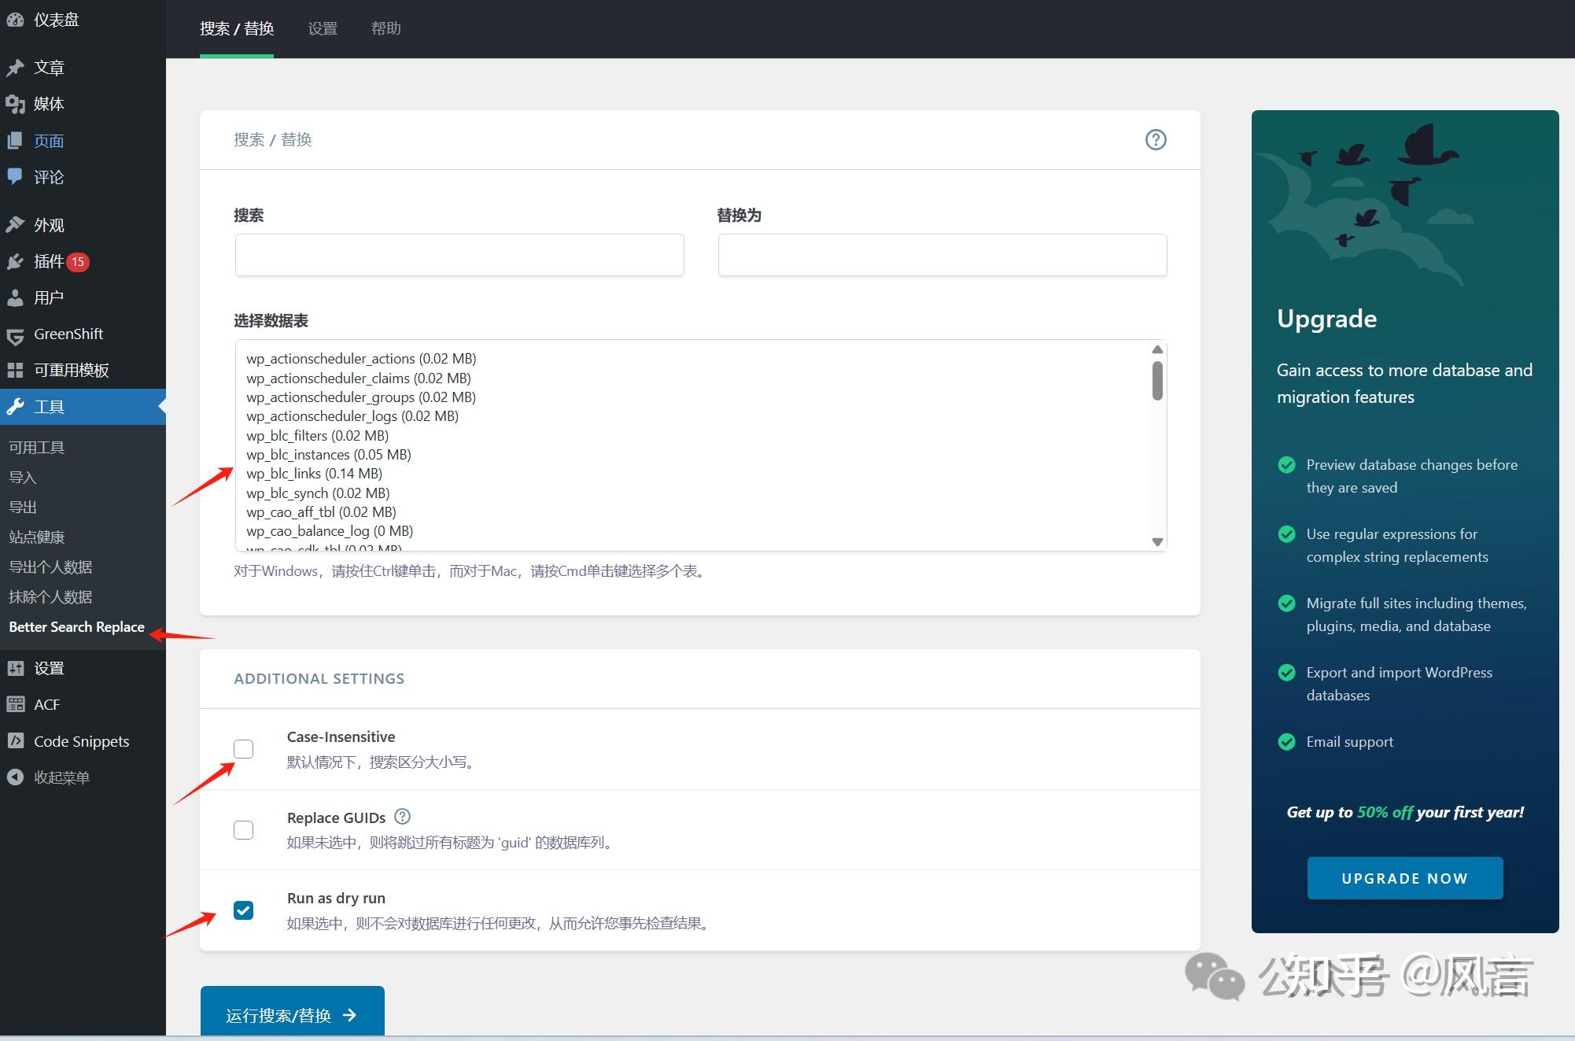Click the GreenShift logo icon
The width and height of the screenshot is (1575, 1041).
[x=15, y=335]
